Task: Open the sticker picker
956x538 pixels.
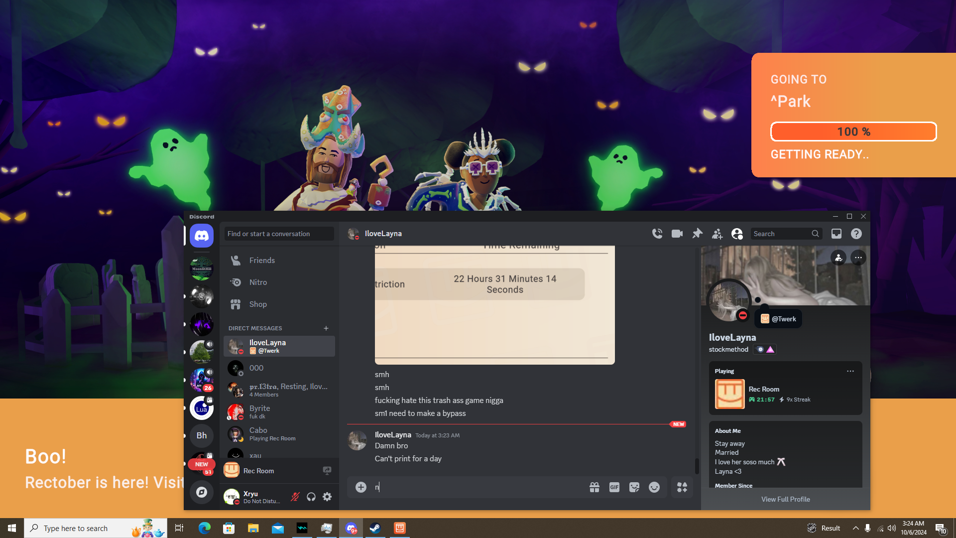Action: 634,487
